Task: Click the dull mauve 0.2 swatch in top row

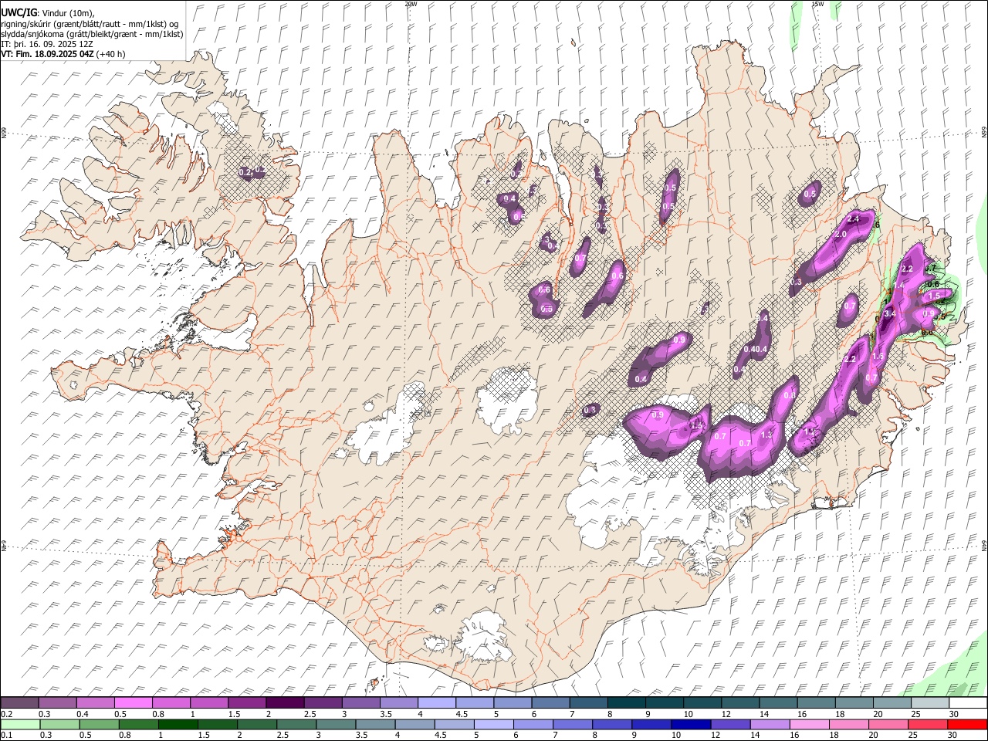Action: tap(19, 703)
